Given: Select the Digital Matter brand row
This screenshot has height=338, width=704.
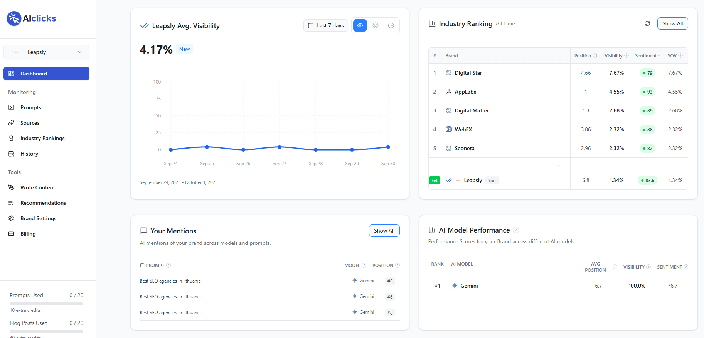Looking at the screenshot, I should click(558, 110).
